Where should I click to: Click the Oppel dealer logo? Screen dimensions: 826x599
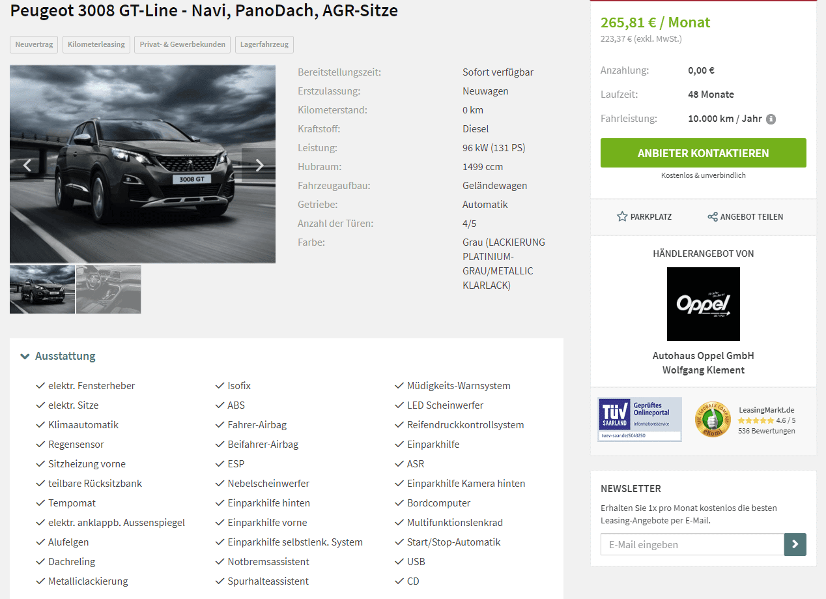704,304
